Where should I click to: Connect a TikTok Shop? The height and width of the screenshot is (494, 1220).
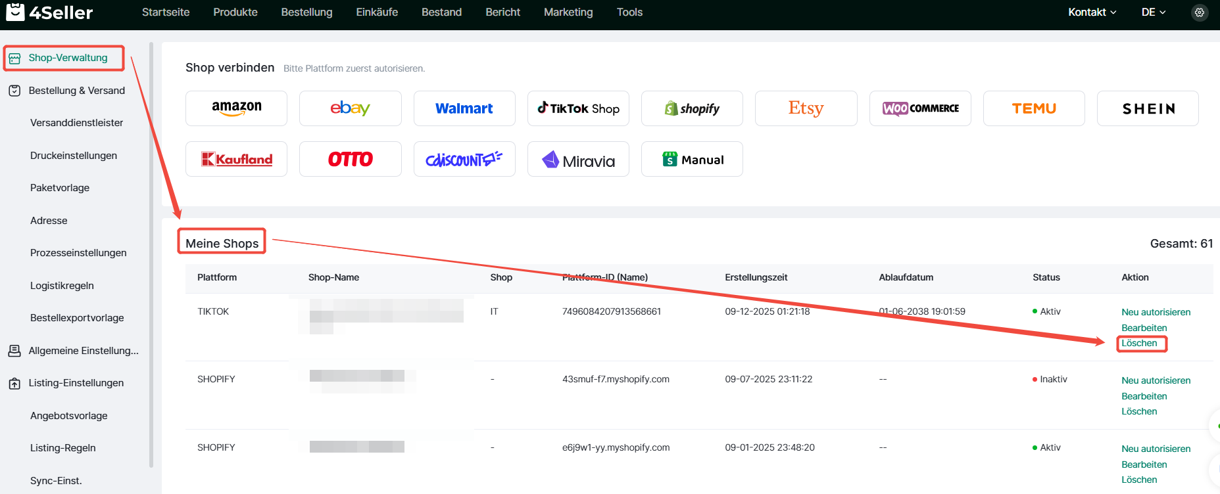(578, 108)
